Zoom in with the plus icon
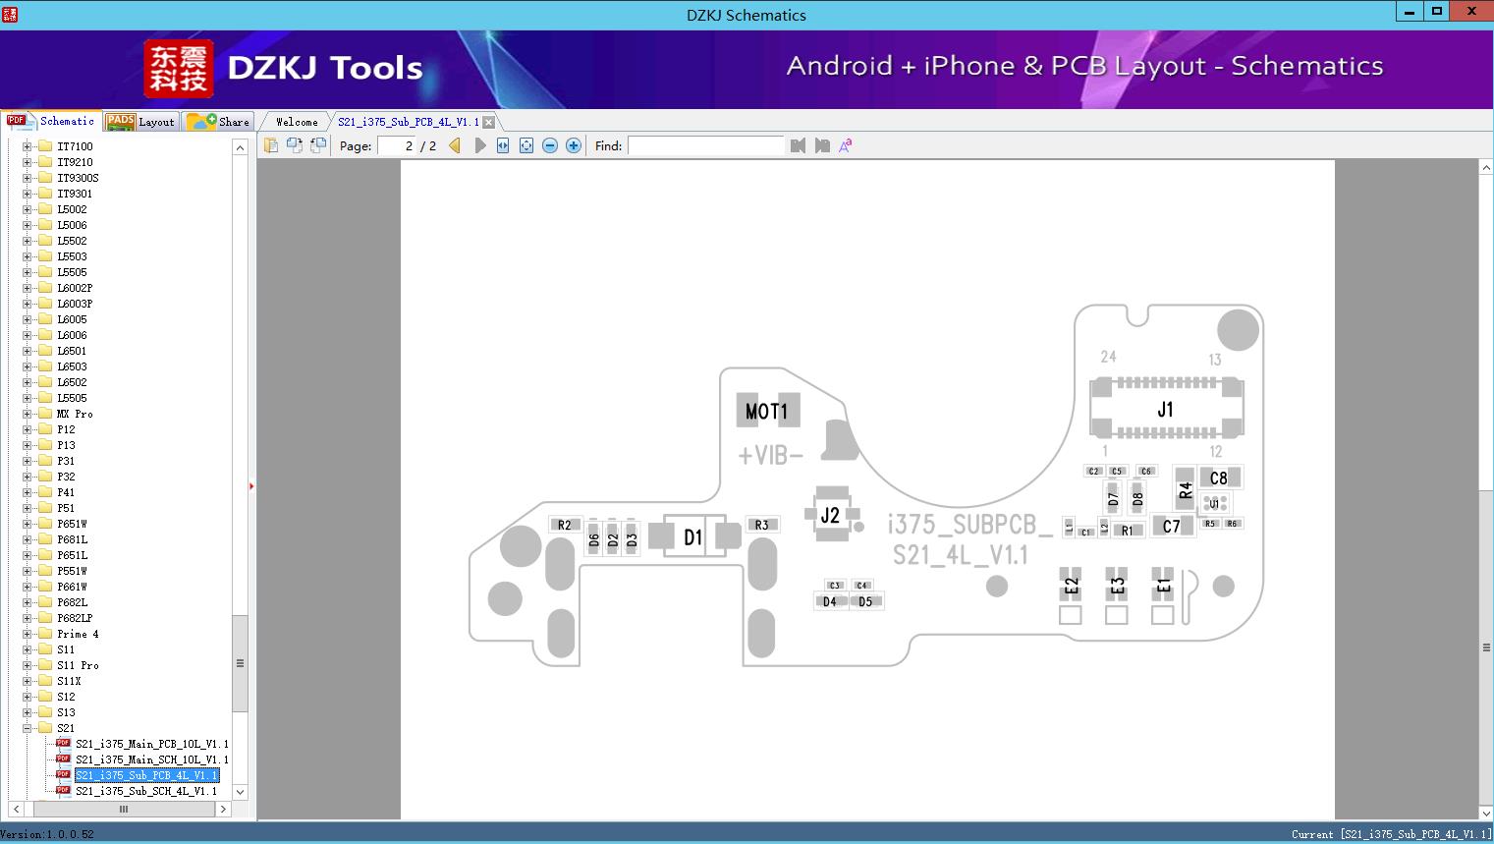The height and width of the screenshot is (844, 1494). (x=574, y=145)
